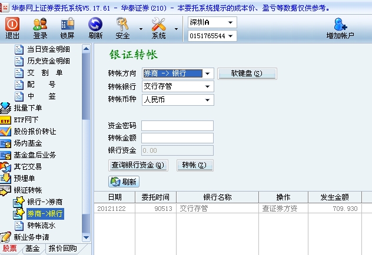
Task: Click the 增加帐户 add account icon
Action: tap(340, 28)
